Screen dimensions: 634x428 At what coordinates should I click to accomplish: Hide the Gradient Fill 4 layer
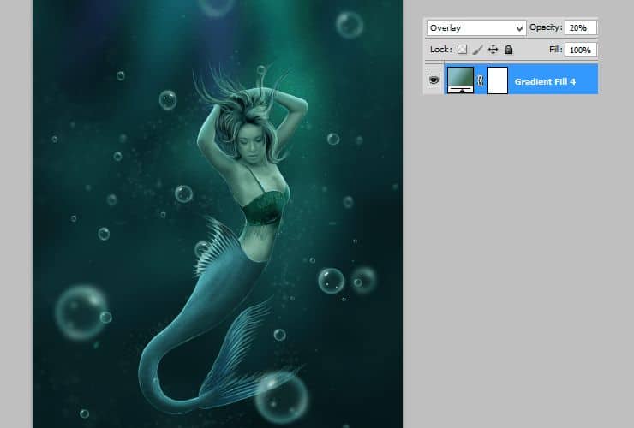434,80
